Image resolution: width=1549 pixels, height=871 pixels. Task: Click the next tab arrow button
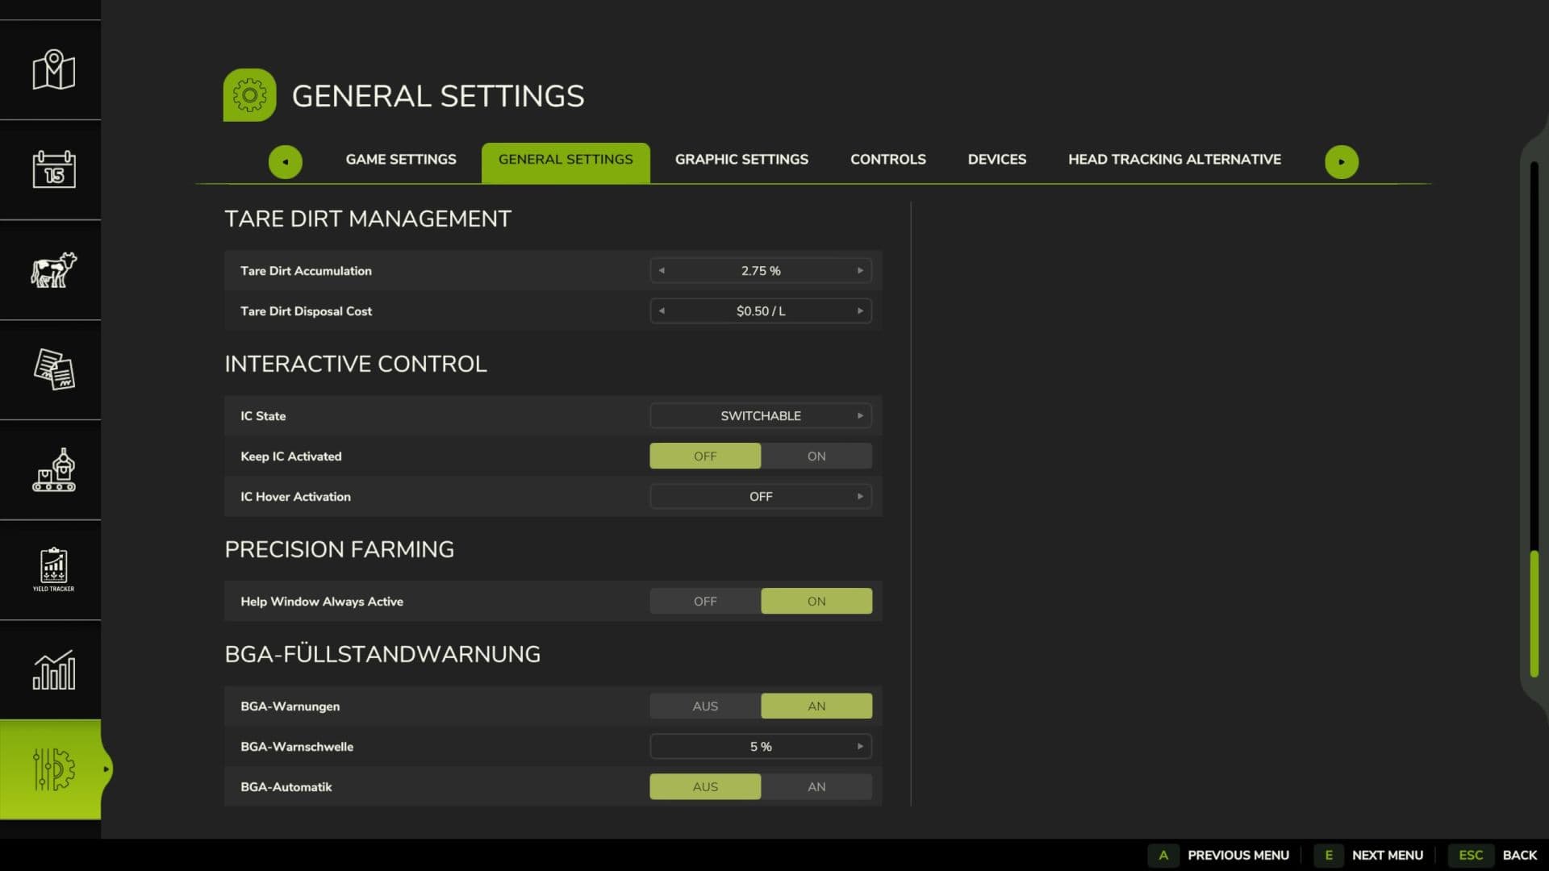1341,161
